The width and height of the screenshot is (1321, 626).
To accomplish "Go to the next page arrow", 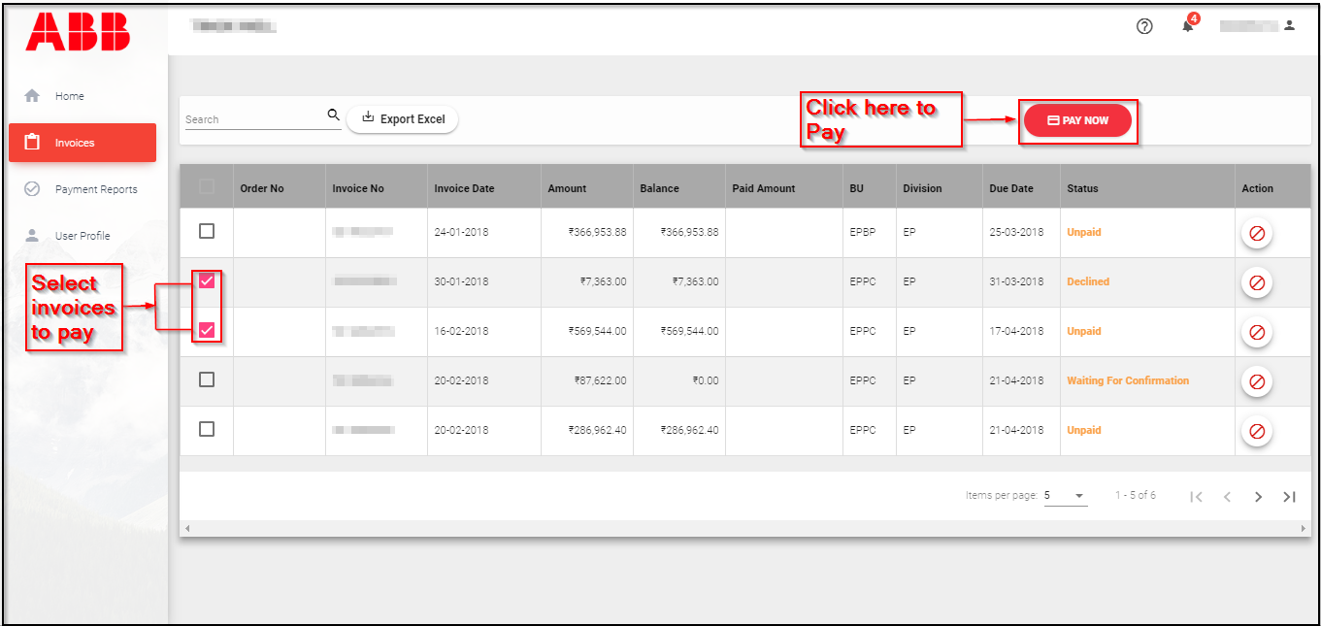I will 1258,497.
